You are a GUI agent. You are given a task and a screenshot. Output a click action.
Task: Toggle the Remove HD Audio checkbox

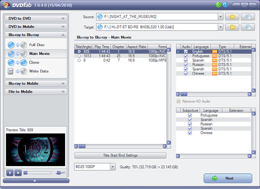[x=179, y=102]
